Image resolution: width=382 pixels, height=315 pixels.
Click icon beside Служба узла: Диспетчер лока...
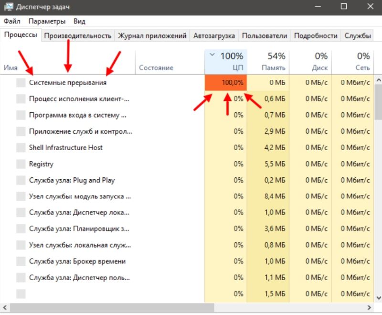[x=21, y=213]
